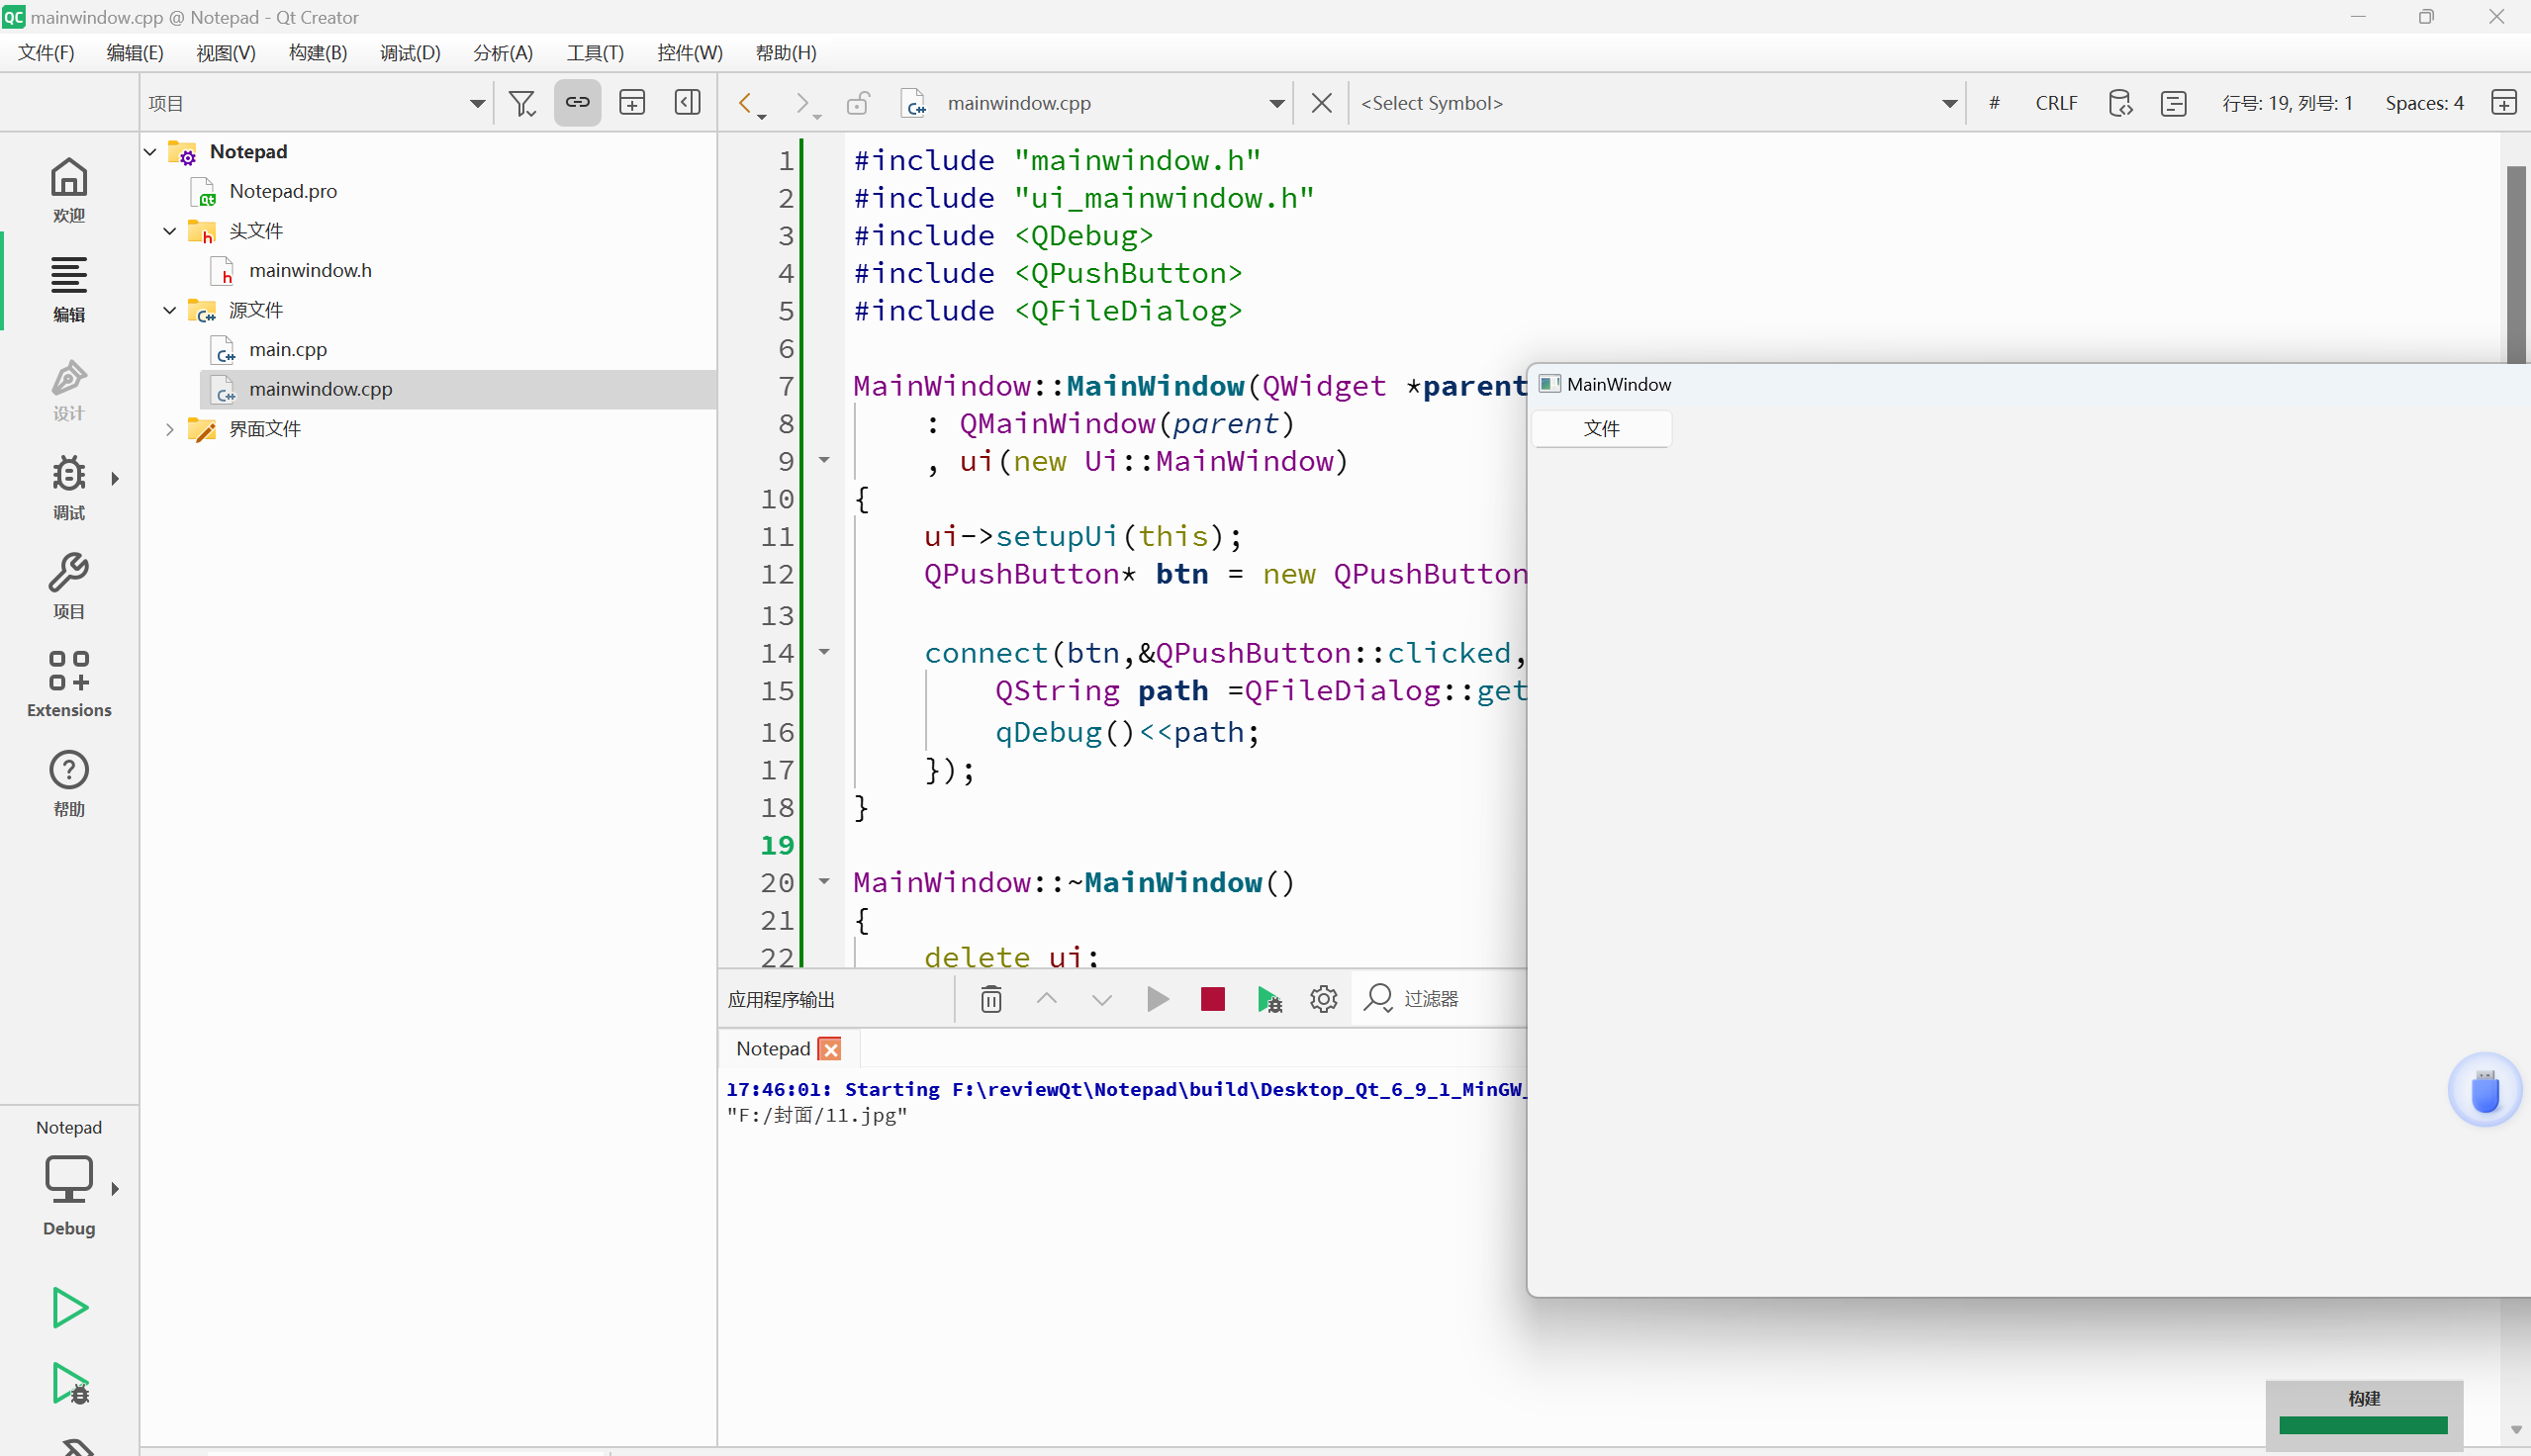Click the editor vertical scrollbar

[x=2516, y=264]
